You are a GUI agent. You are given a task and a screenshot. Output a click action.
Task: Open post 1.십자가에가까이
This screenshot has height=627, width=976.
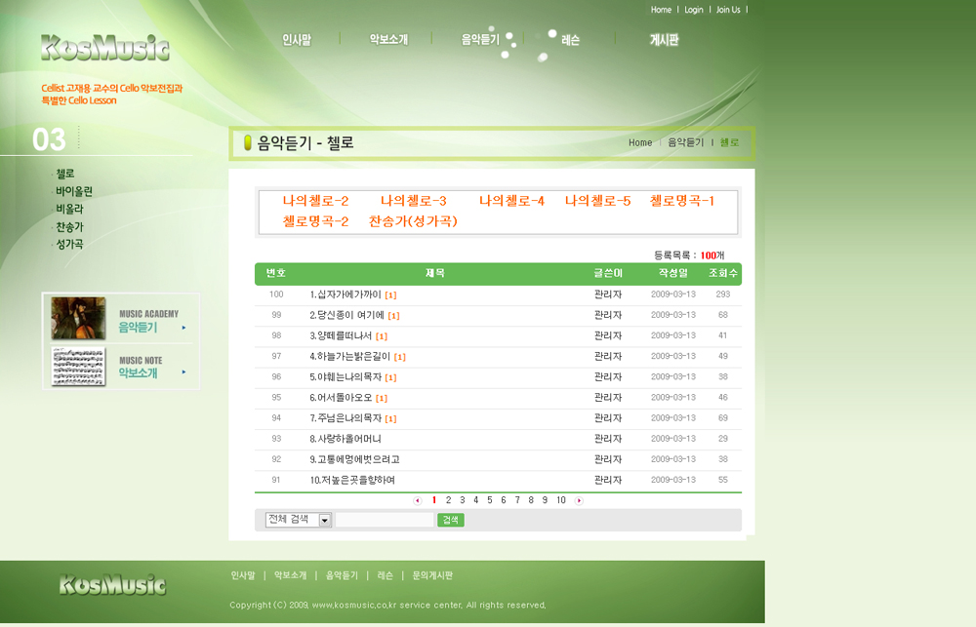(x=346, y=294)
